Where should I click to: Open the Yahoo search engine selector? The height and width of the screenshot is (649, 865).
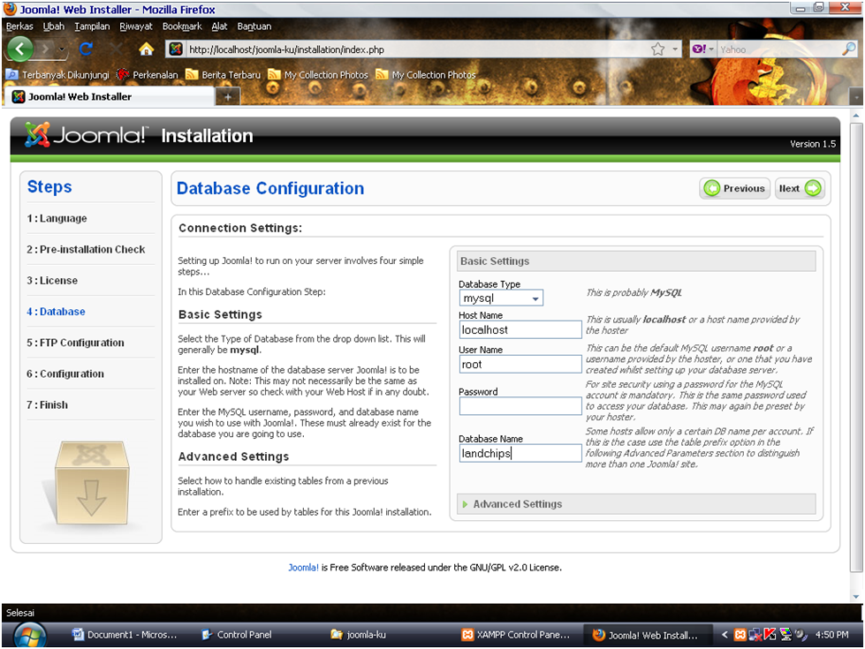702,49
